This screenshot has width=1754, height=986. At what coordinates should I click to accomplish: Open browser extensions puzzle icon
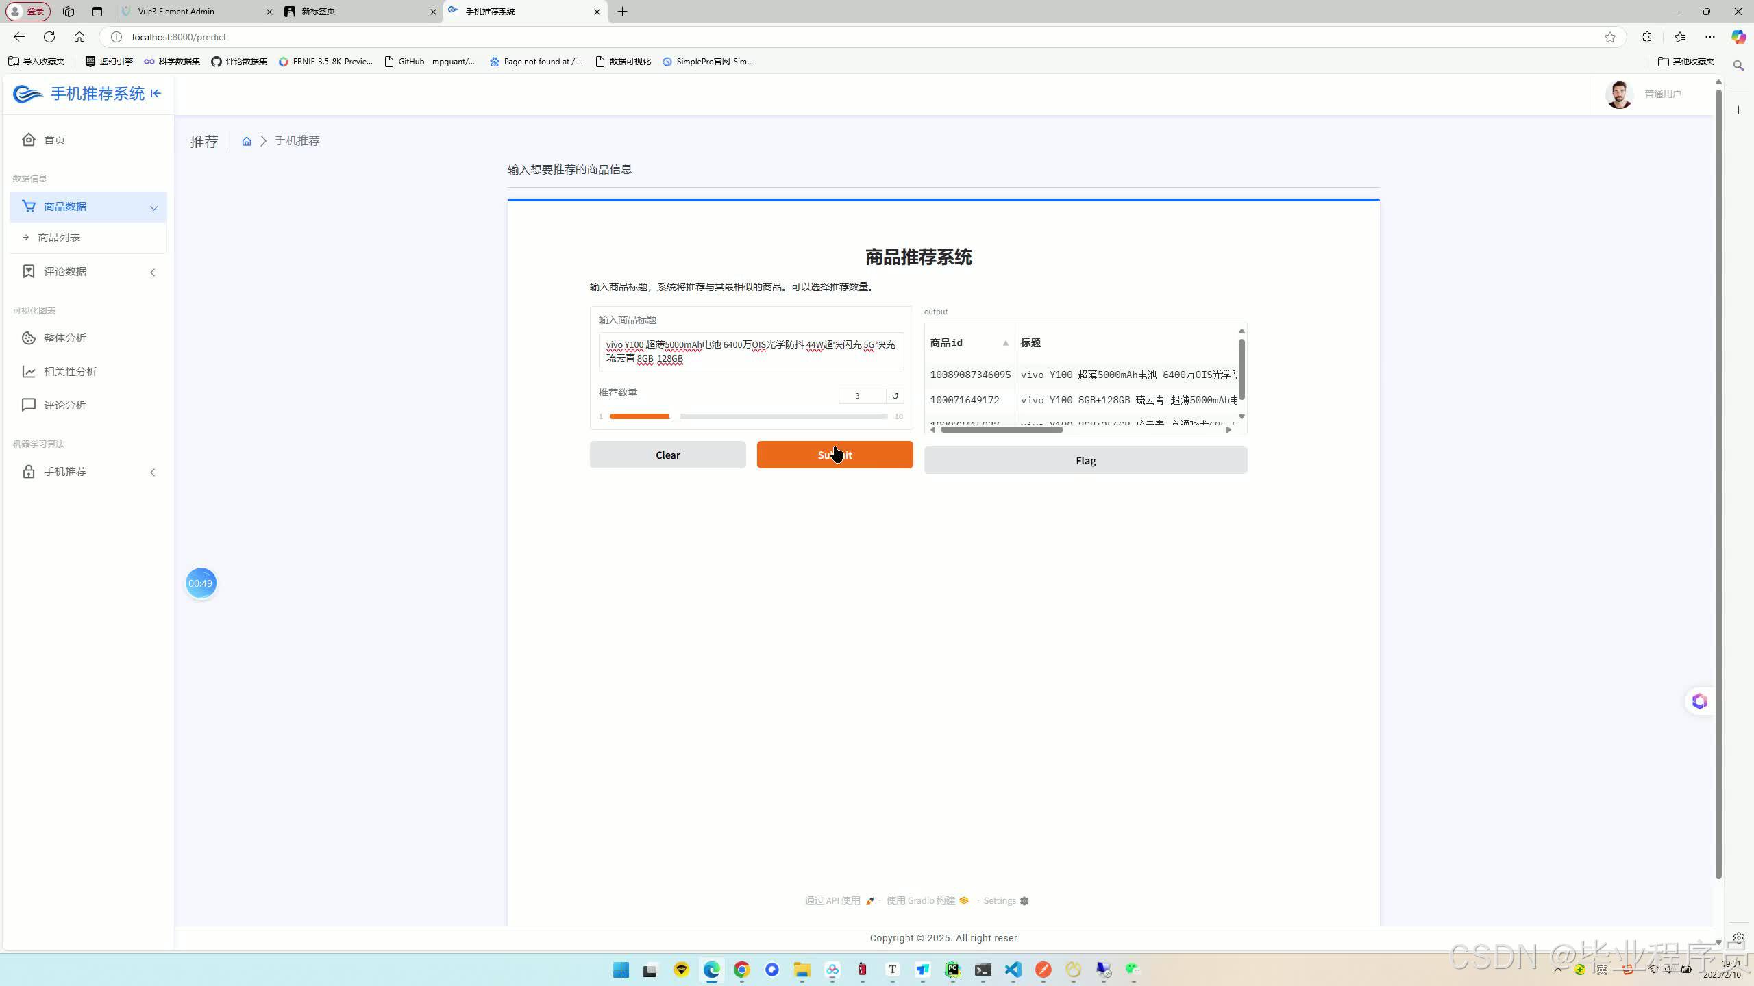click(1646, 37)
